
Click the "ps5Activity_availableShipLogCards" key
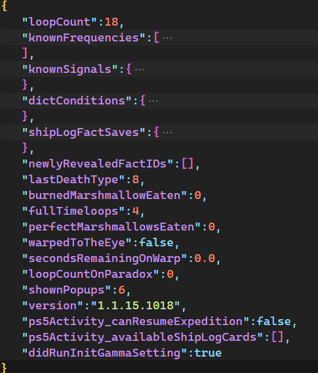pos(142,338)
